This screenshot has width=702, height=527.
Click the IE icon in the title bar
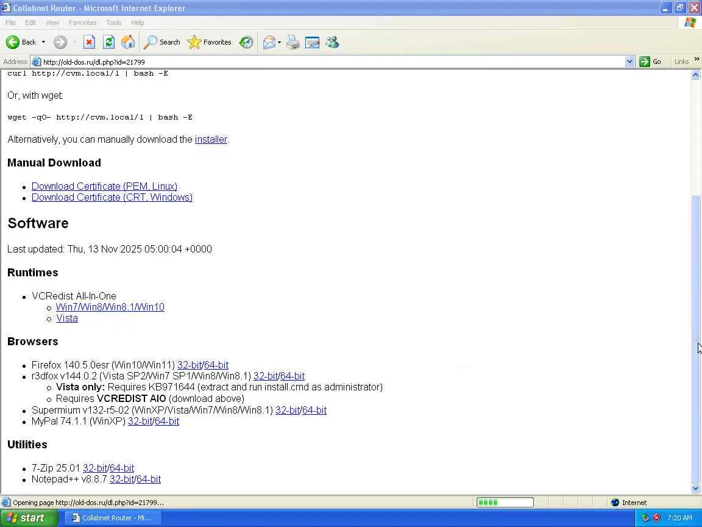point(6,7)
